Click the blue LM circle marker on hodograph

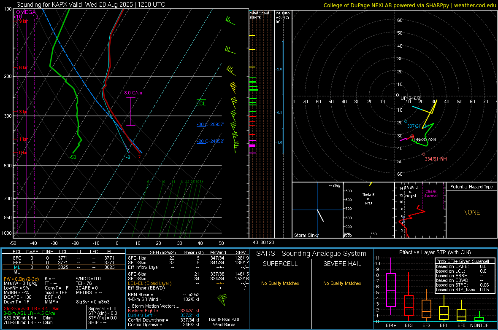click(x=406, y=121)
